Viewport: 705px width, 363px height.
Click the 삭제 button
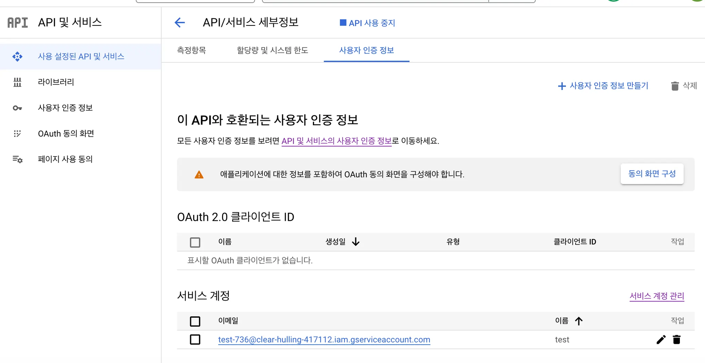click(x=684, y=86)
